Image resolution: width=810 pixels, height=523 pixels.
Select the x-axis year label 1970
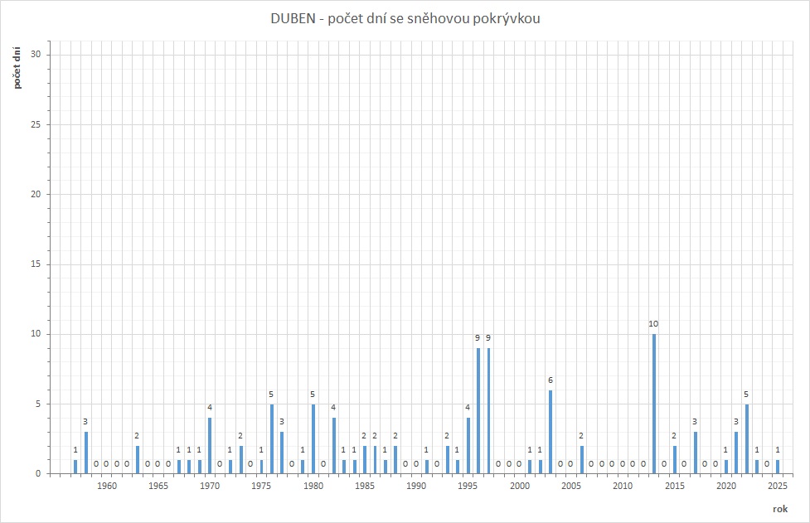(x=210, y=486)
